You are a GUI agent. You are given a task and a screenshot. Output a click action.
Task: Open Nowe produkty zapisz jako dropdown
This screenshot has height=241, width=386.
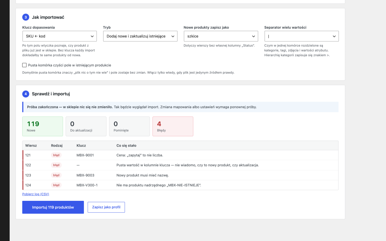(x=221, y=36)
